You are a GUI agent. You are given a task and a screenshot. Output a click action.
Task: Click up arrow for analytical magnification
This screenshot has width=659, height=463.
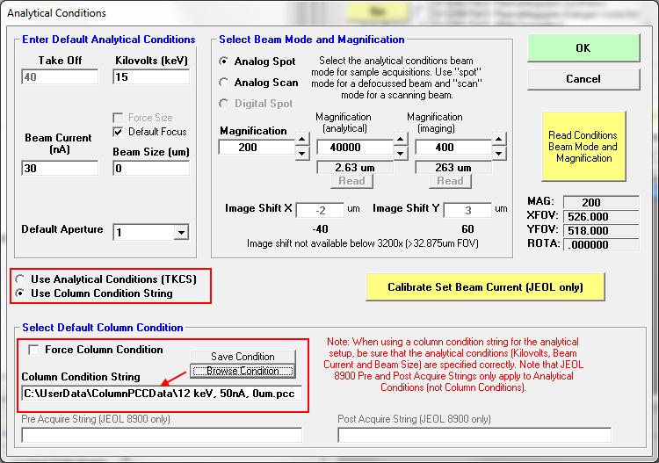pos(400,139)
